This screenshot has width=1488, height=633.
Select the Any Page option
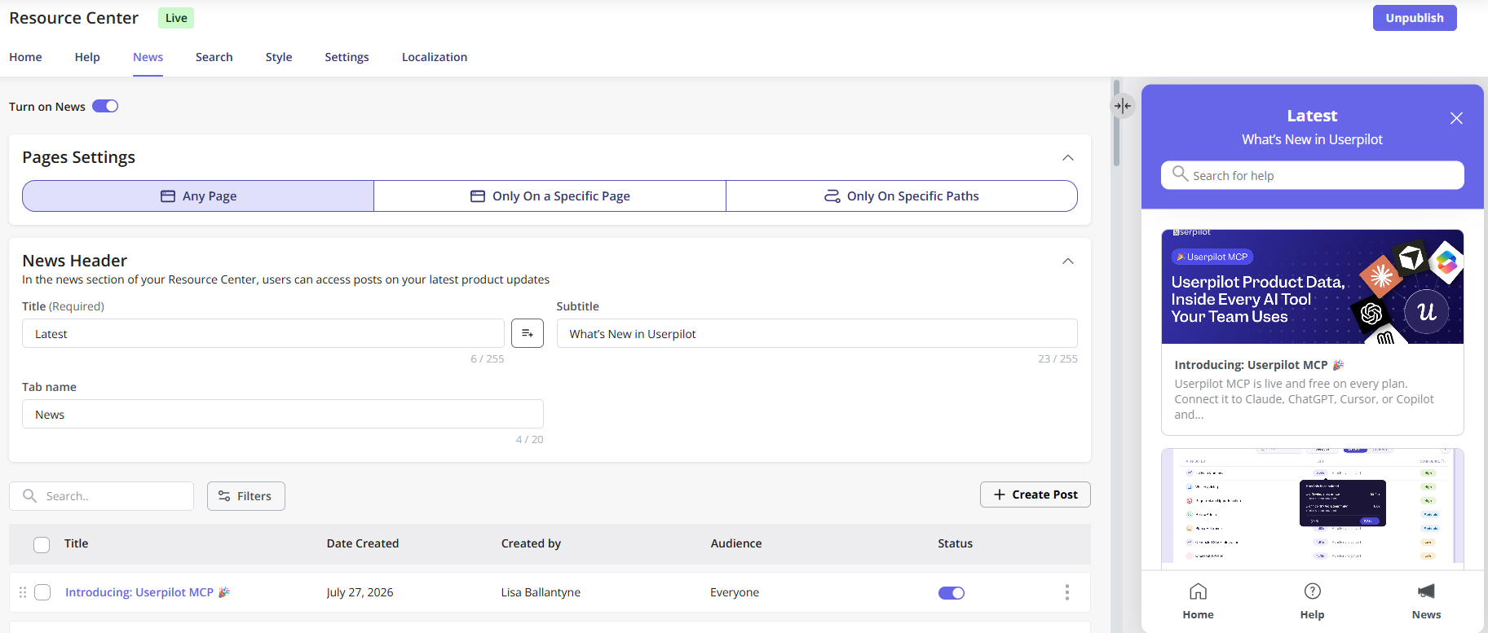click(198, 196)
